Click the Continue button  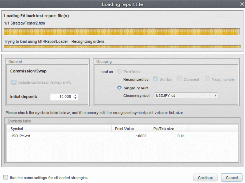pyautogui.click(x=205, y=178)
